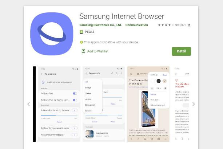The height and width of the screenshot is (149, 223).
Task: Click back chevron beside Ad blockers title
Action: point(42,74)
